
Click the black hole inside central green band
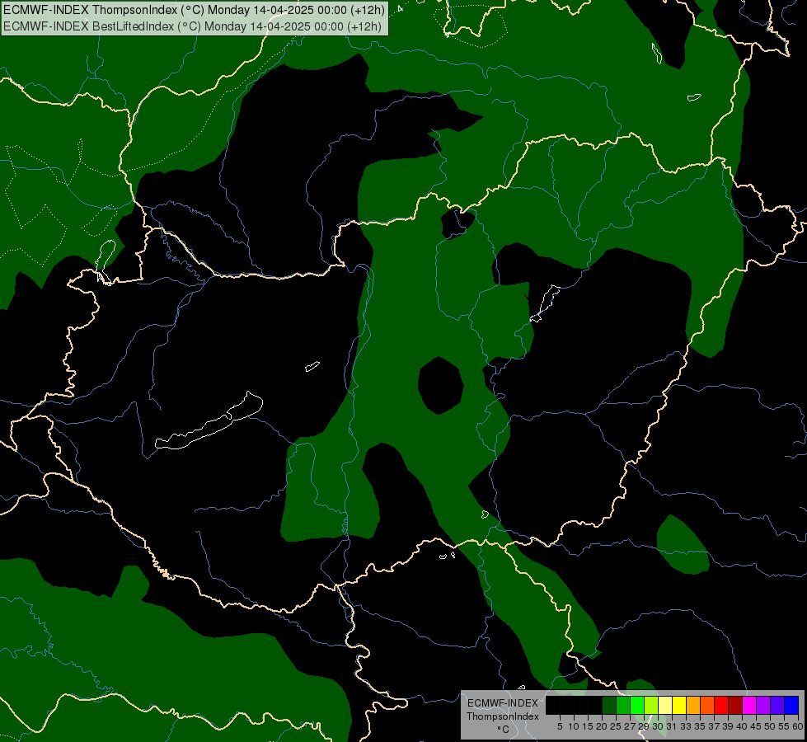440,385
